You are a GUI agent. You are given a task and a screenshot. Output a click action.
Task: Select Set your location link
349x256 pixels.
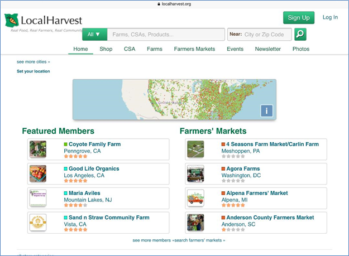tap(33, 71)
